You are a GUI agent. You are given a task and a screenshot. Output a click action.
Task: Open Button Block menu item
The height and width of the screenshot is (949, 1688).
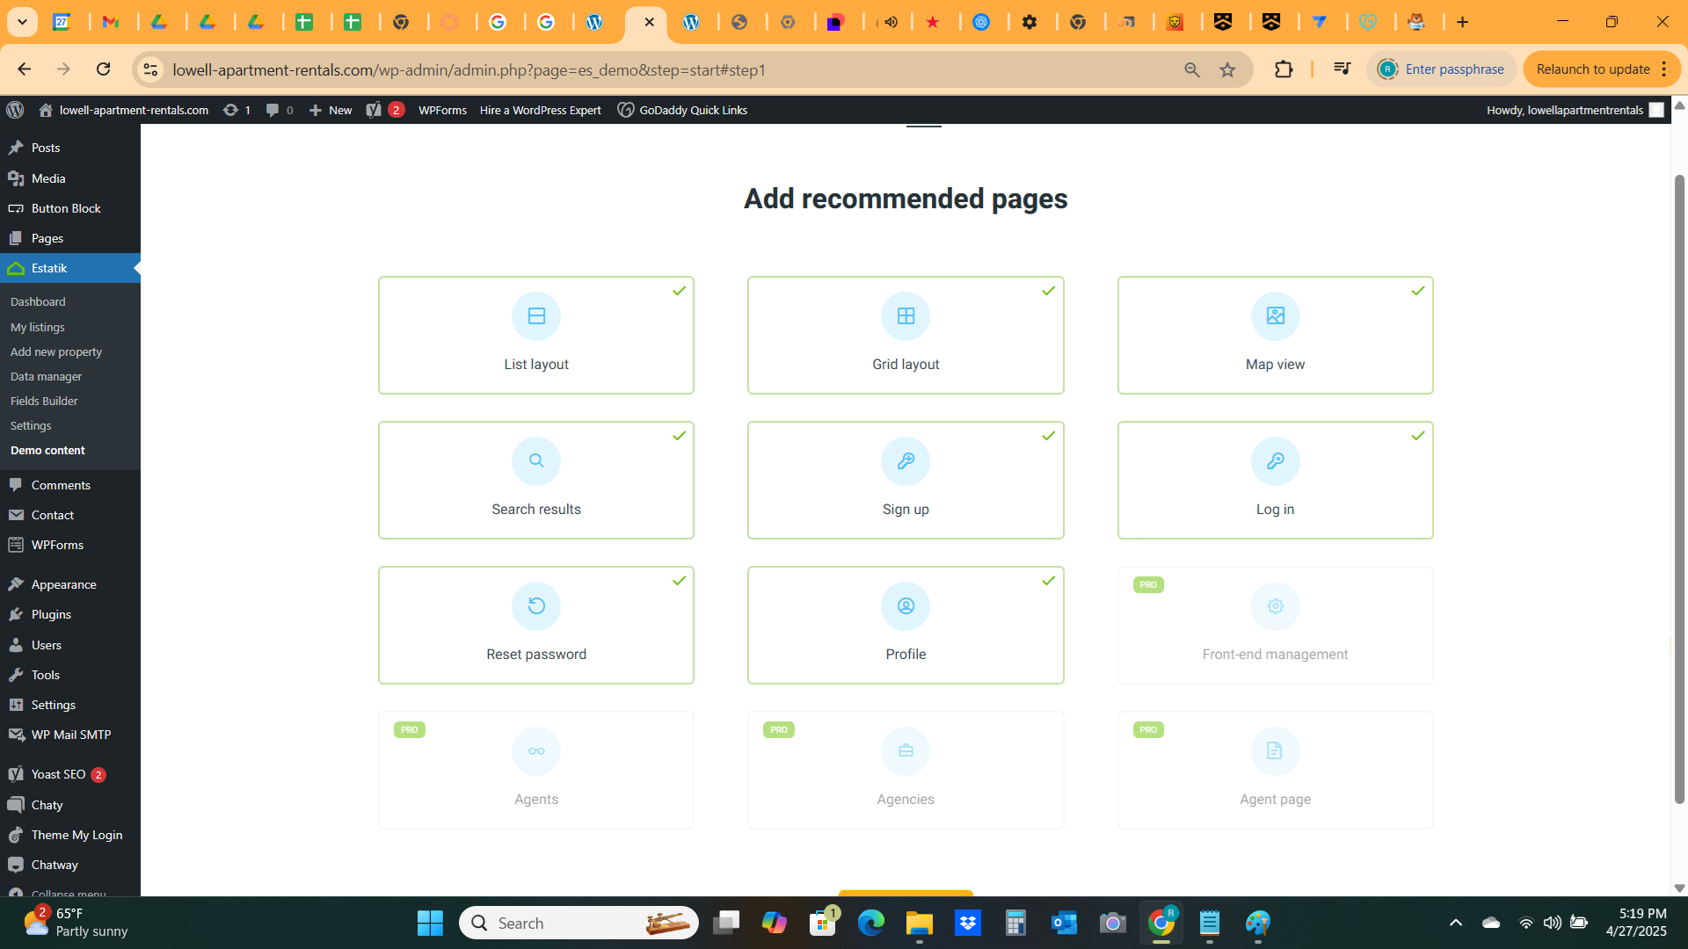pyautogui.click(x=70, y=208)
